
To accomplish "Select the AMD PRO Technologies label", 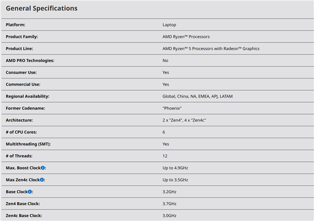I will 30,60.
